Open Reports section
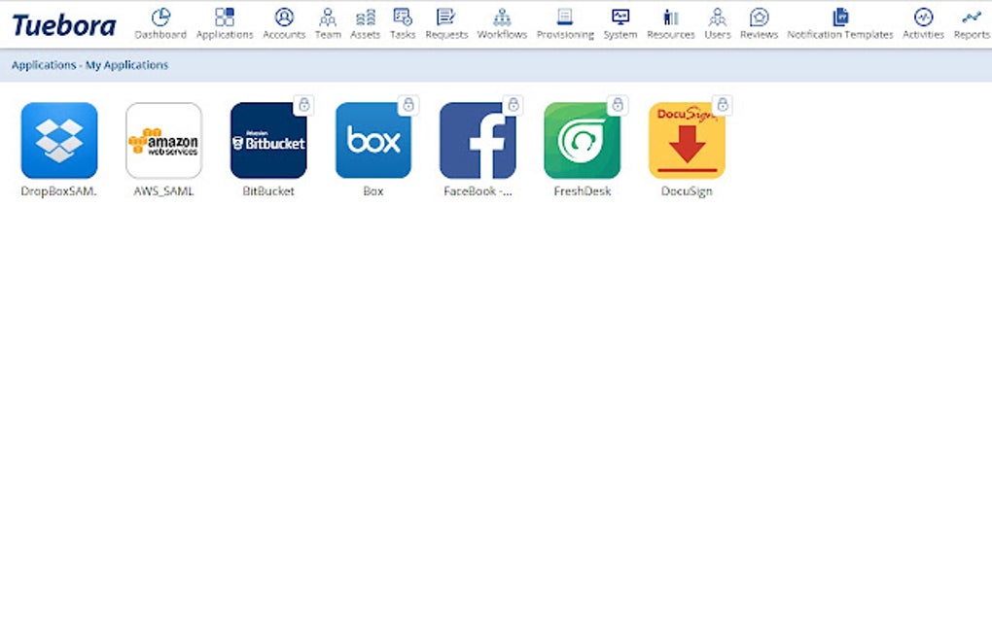 pyautogui.click(x=972, y=24)
